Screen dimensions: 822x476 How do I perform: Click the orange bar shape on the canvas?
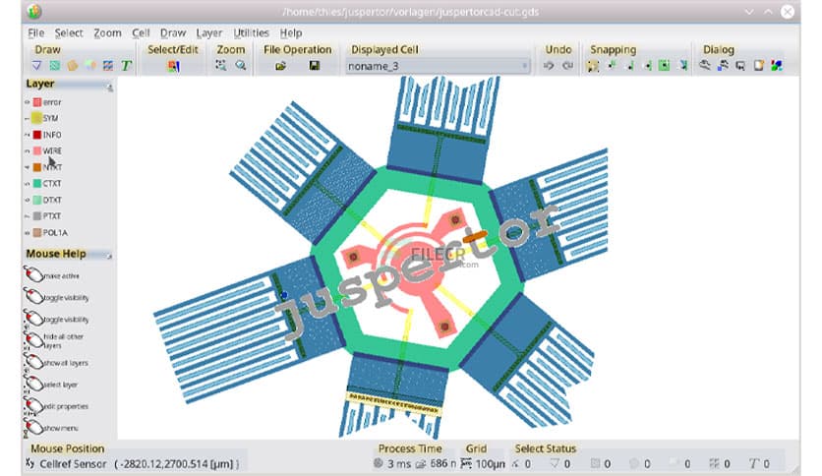point(475,237)
